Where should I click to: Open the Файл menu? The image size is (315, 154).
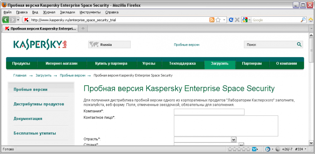coord(8,12)
